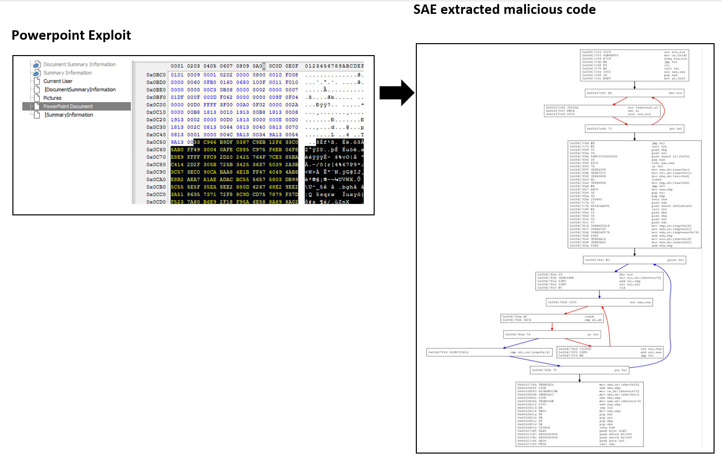This screenshot has width=722, height=462.
Task: Select the graph block starting 0x00417fde
Action: pyautogui.click(x=599, y=281)
